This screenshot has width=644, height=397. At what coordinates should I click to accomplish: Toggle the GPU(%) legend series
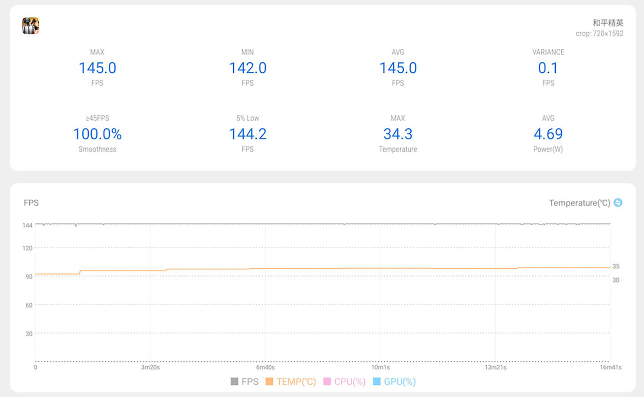tap(394, 381)
